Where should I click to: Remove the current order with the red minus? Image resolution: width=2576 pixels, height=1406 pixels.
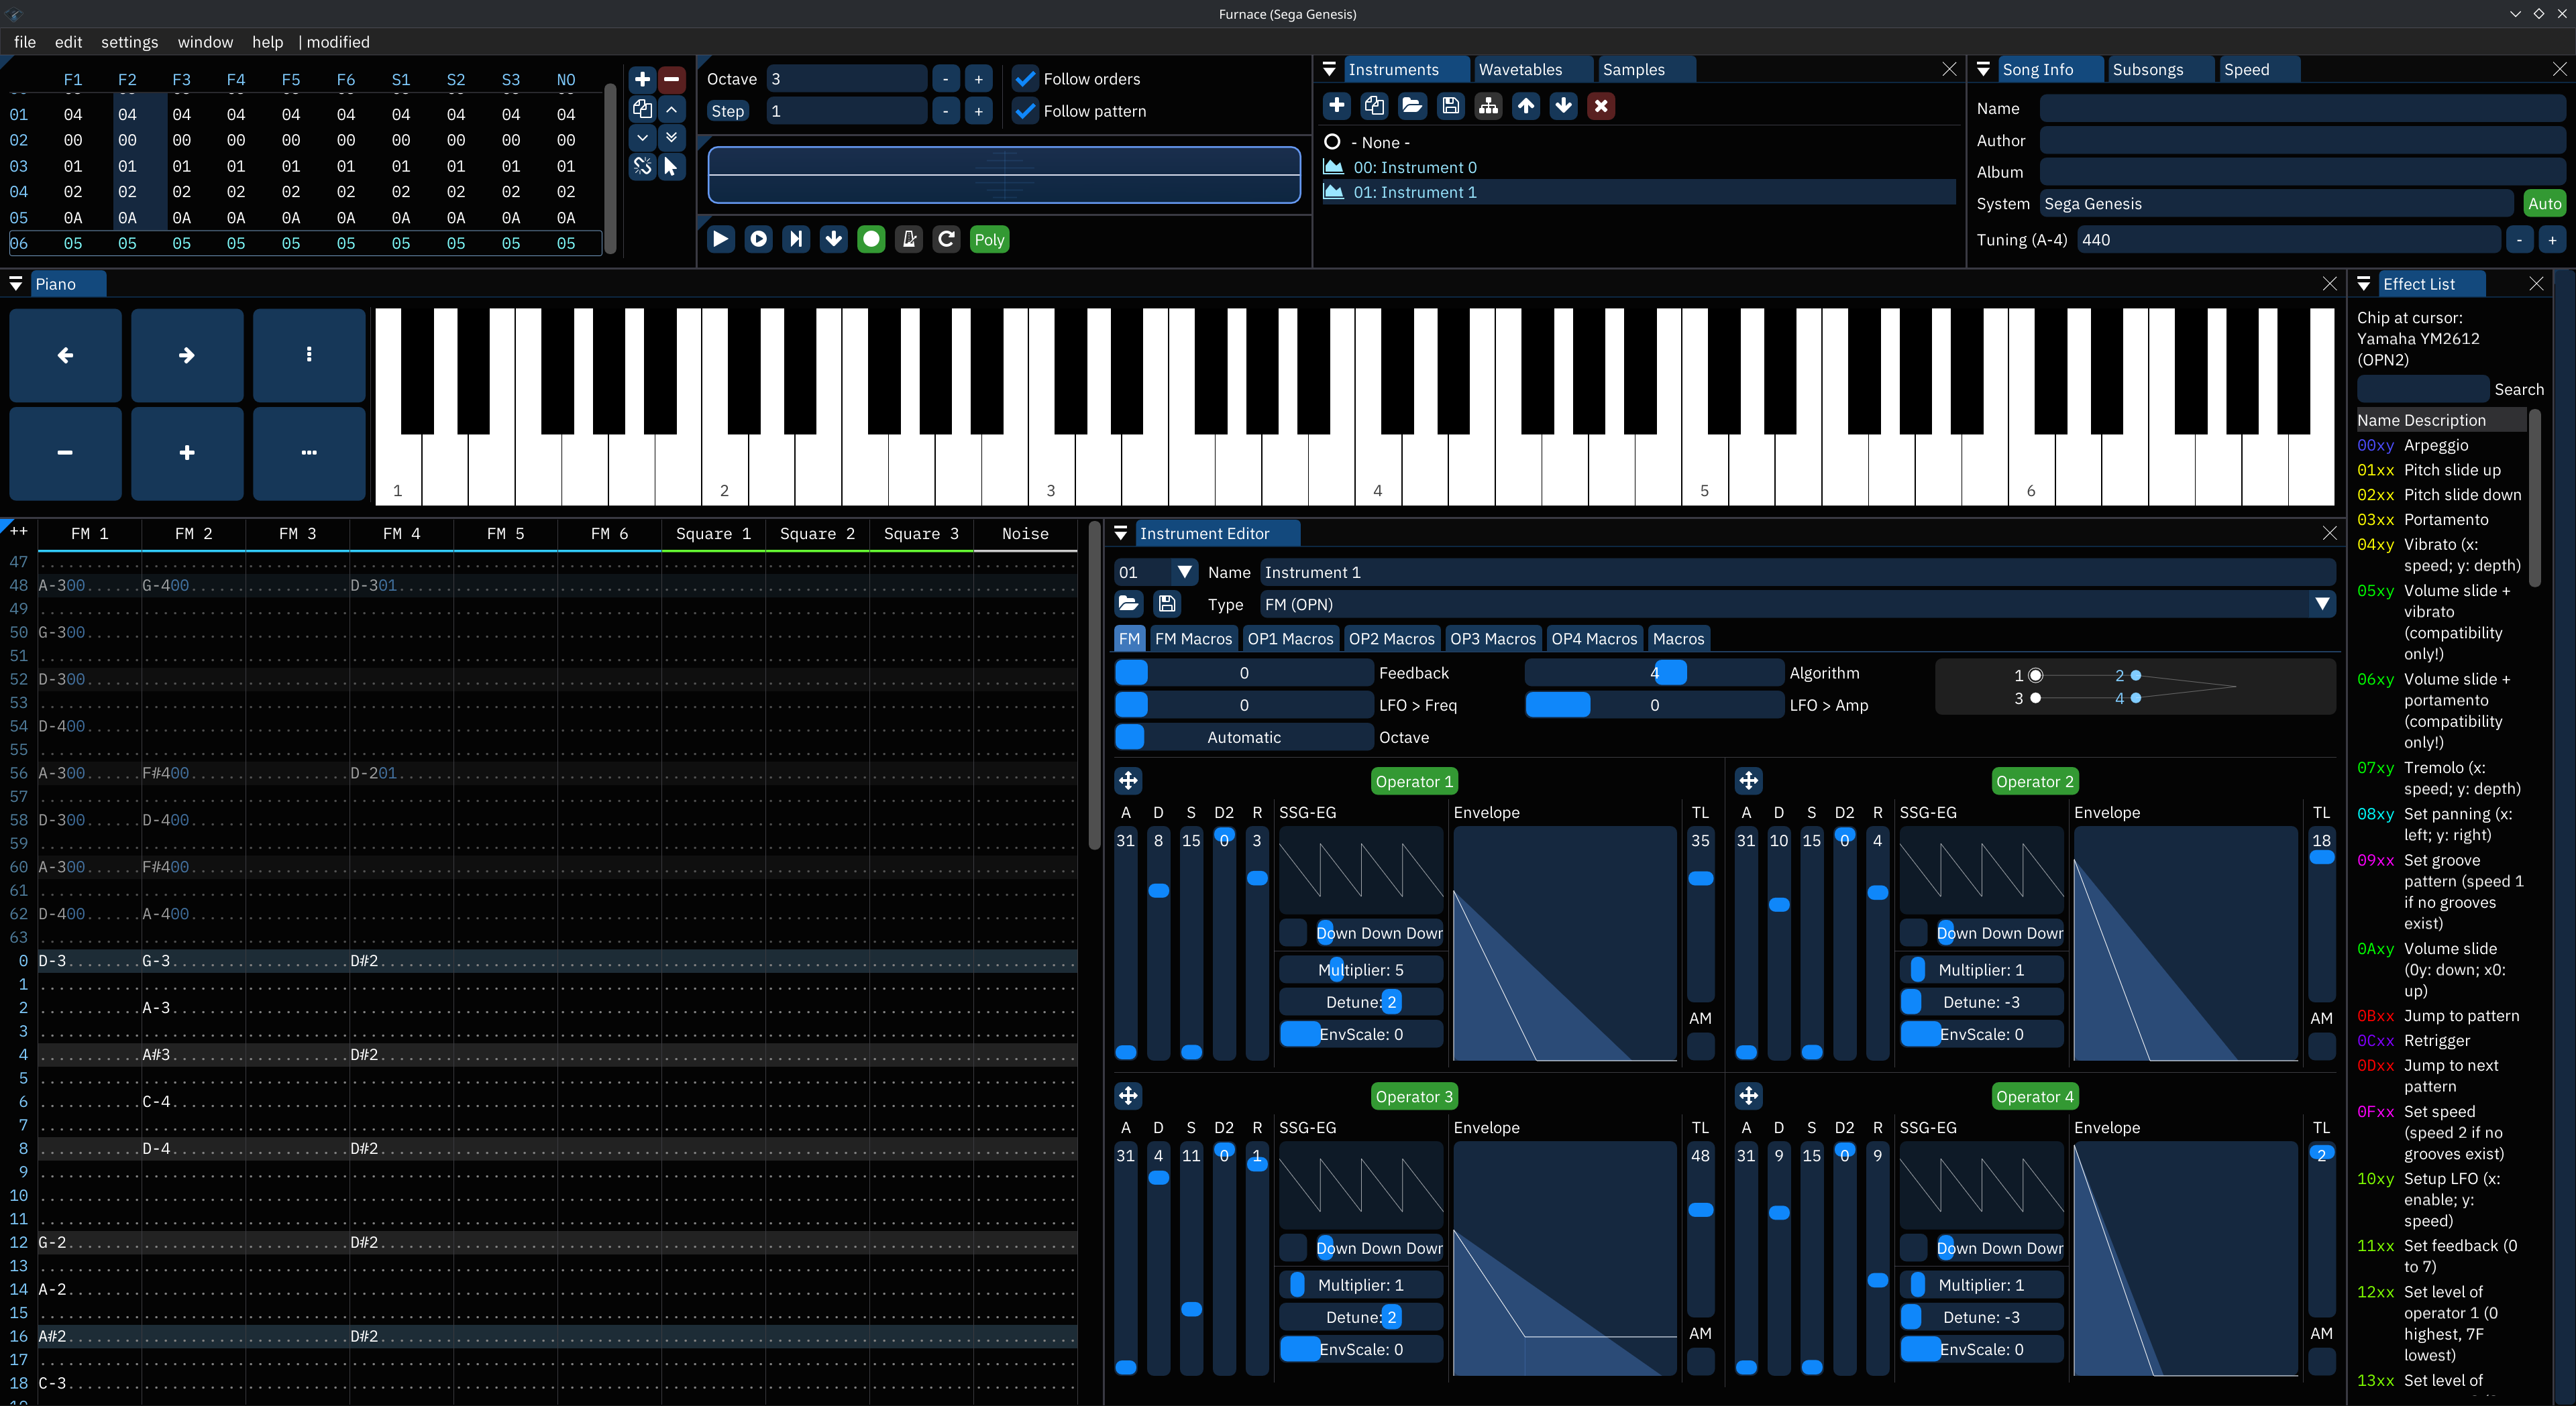(672, 79)
